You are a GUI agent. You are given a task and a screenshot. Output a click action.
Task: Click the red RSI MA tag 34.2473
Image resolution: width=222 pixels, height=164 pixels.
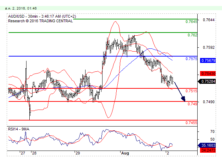coord(208,150)
